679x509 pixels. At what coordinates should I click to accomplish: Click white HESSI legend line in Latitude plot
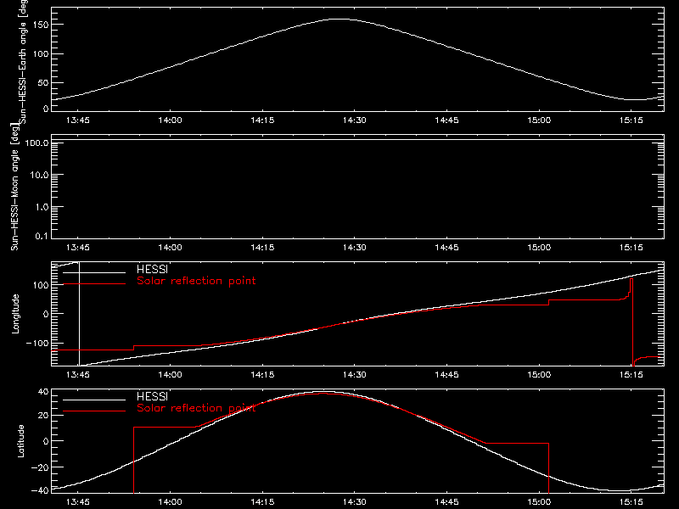(94, 400)
